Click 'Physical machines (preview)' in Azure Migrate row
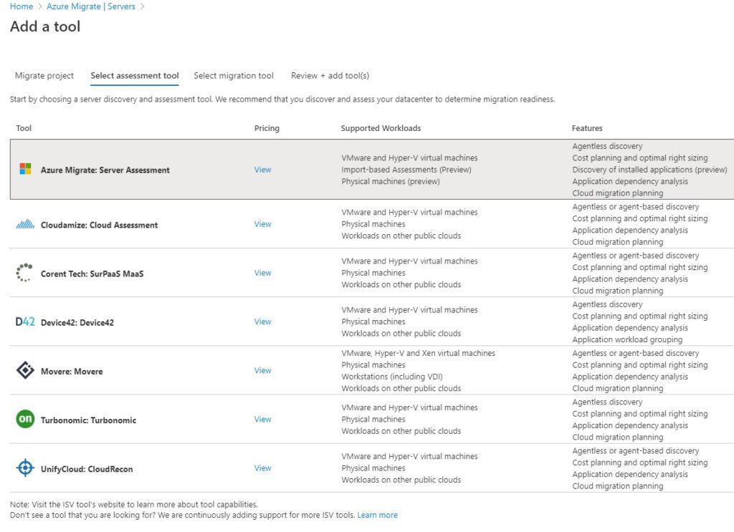 pos(391,181)
